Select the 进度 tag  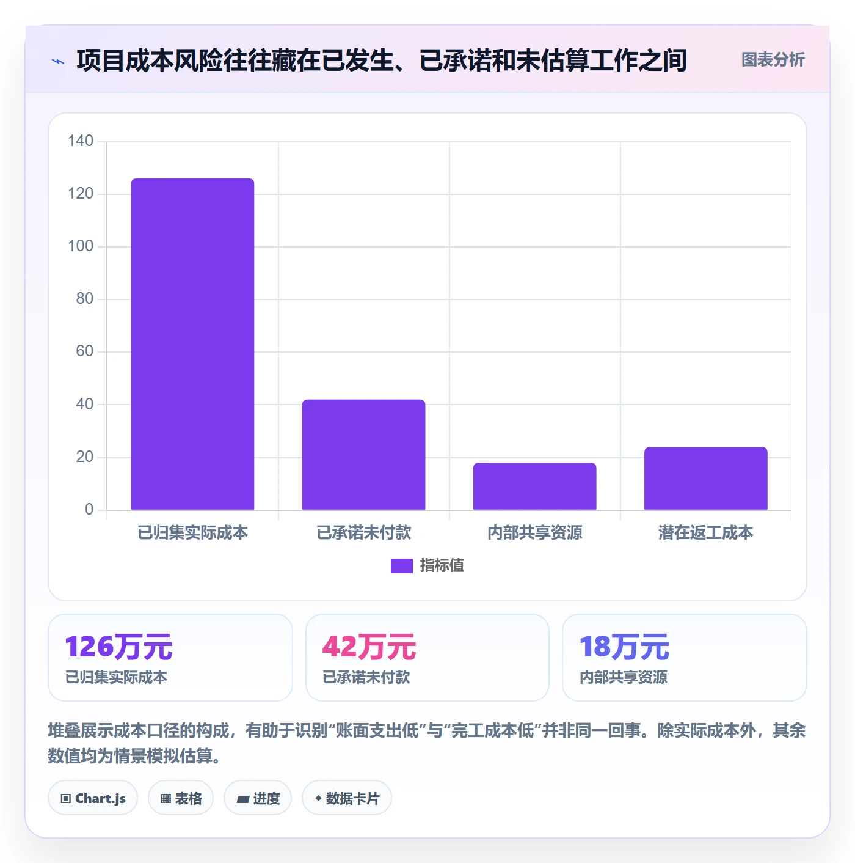[x=258, y=798]
